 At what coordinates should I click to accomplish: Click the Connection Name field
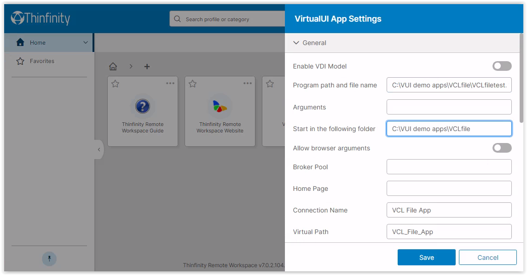pyautogui.click(x=449, y=210)
